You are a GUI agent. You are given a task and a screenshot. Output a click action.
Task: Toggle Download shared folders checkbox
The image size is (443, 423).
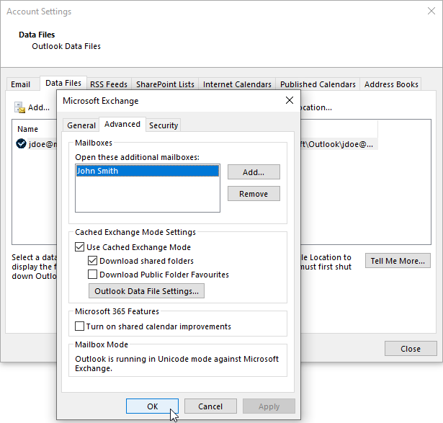93,261
